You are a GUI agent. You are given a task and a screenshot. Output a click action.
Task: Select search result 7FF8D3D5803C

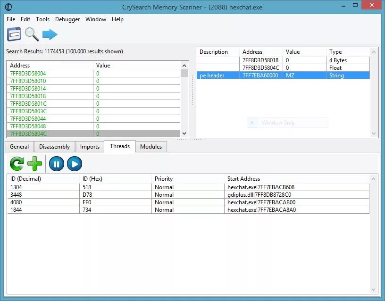[x=93, y=111]
